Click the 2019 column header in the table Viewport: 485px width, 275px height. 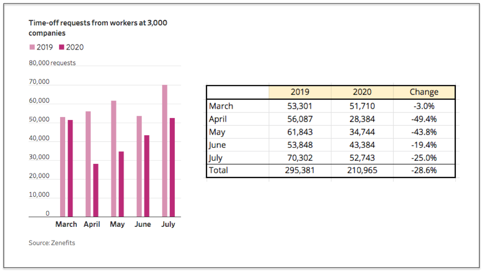300,92
